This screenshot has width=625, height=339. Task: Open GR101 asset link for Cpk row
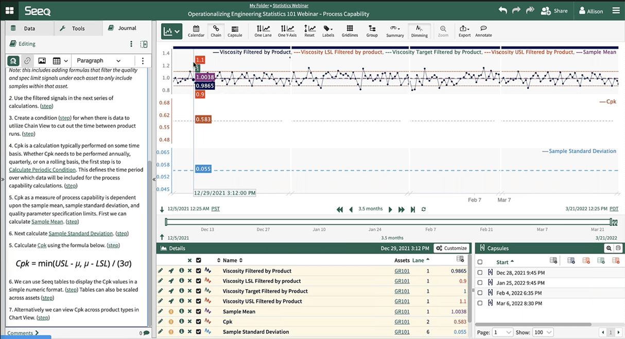point(402,322)
